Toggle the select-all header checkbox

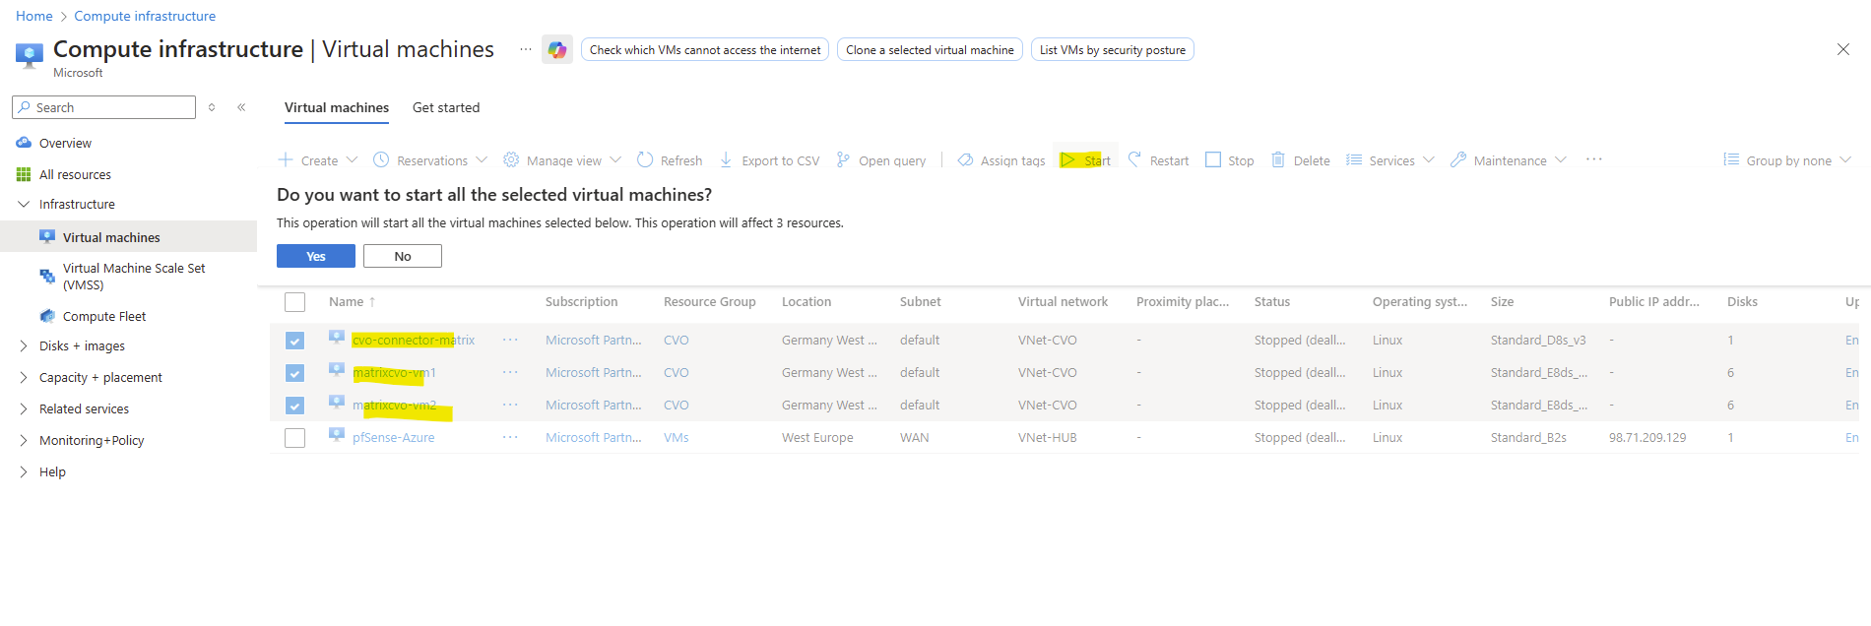tap(294, 302)
